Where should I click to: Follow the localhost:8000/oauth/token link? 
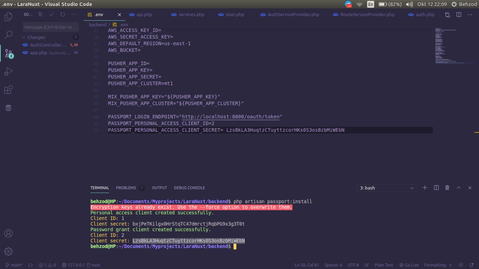point(231,117)
